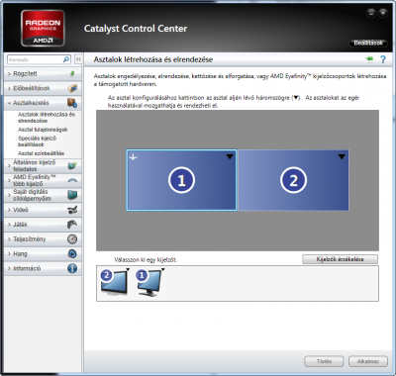The width and height of the screenshot is (396, 376).
Task: Open Asztal tulajdonságok page
Action: (43, 130)
